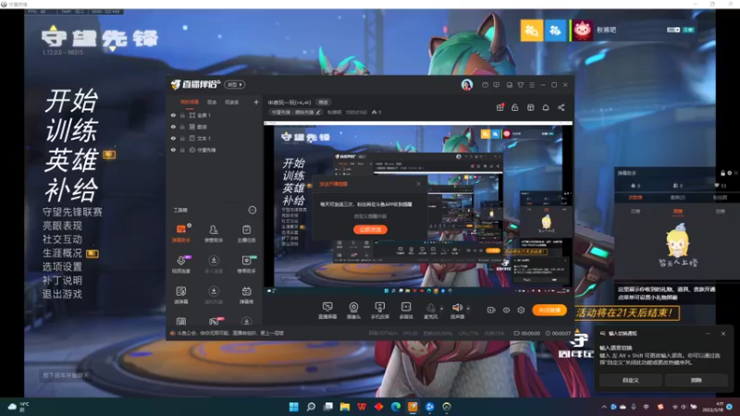
Task: Click blue group icon in Overwatch corner
Action: click(x=556, y=31)
